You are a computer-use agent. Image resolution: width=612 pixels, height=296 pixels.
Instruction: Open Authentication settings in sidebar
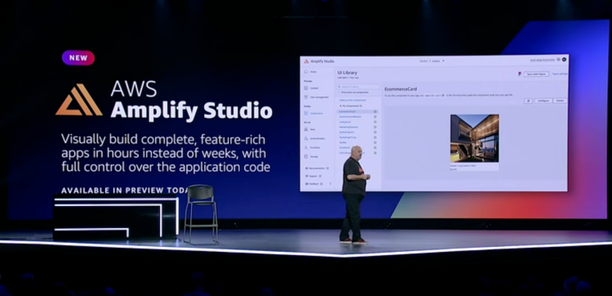315,139
